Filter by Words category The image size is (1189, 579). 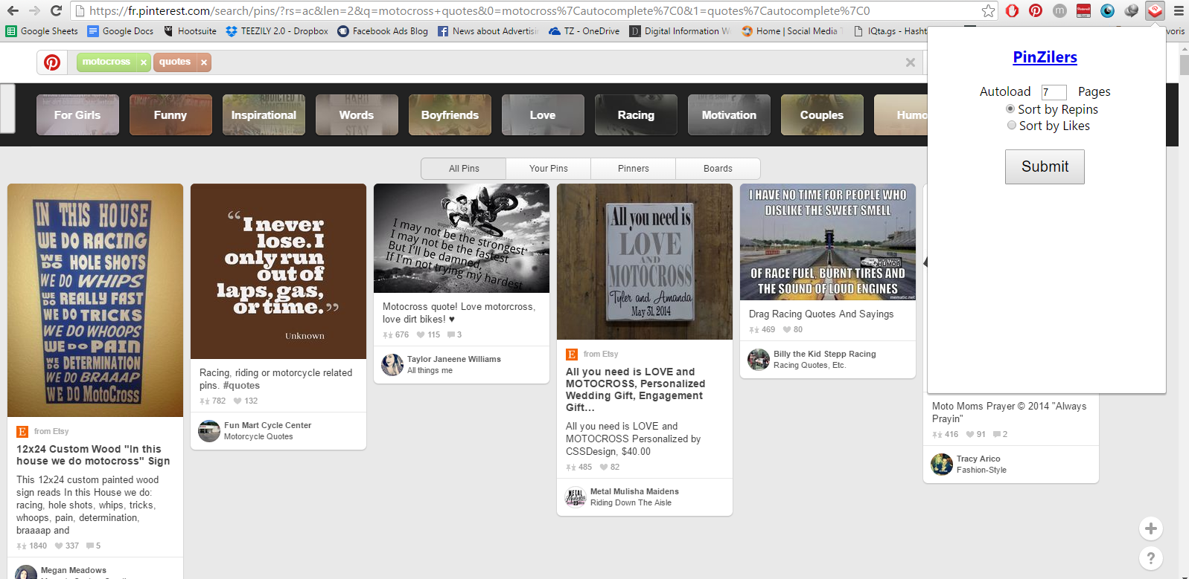[x=357, y=115]
